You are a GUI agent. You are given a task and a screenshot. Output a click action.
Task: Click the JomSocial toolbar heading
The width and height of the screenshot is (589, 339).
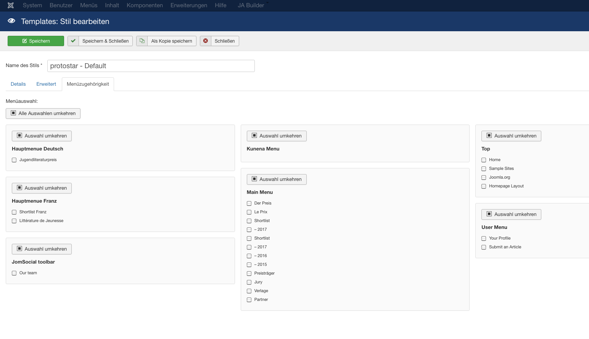(x=33, y=262)
